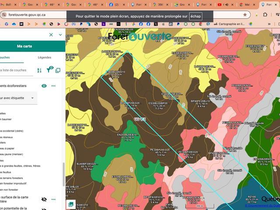
Task: Open the Meta infinity bookmark icon
Action: click(x=73, y=24)
